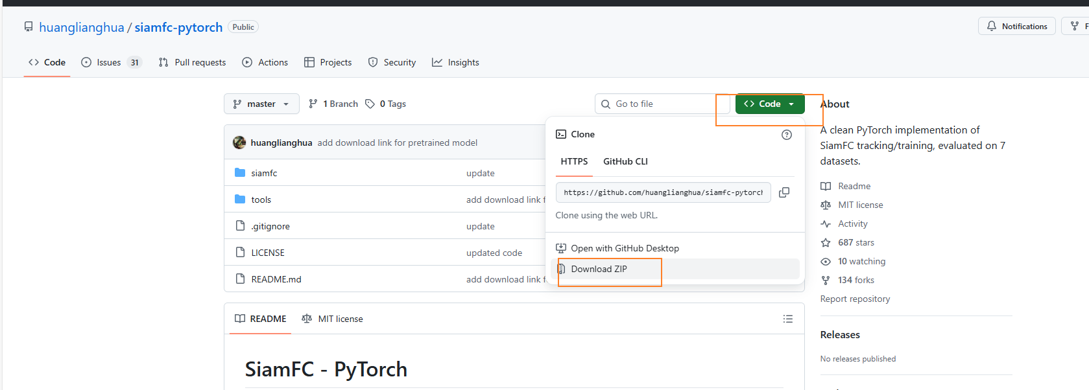
Task: Click the Fork button icon
Action: coord(1075,26)
